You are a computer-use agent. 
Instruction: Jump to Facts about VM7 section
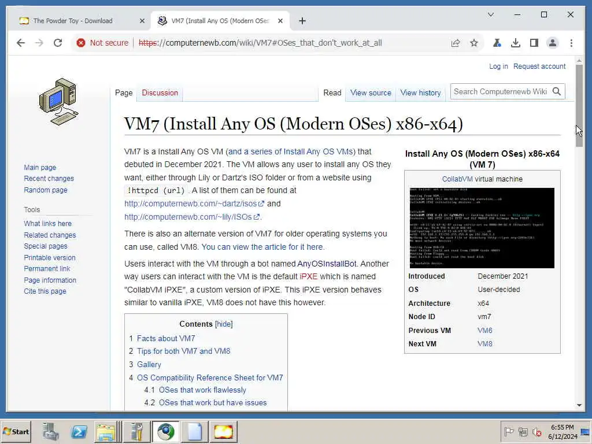(166, 338)
